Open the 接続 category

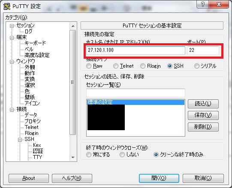tap(21, 109)
